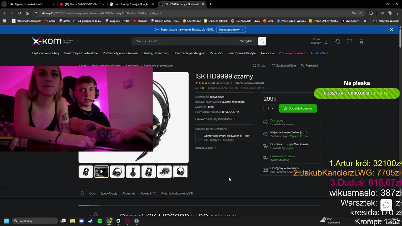Click Zobacz produkty promo button
Image resolution: width=402 pixels, height=226 pixels.
pyautogui.click(x=231, y=30)
